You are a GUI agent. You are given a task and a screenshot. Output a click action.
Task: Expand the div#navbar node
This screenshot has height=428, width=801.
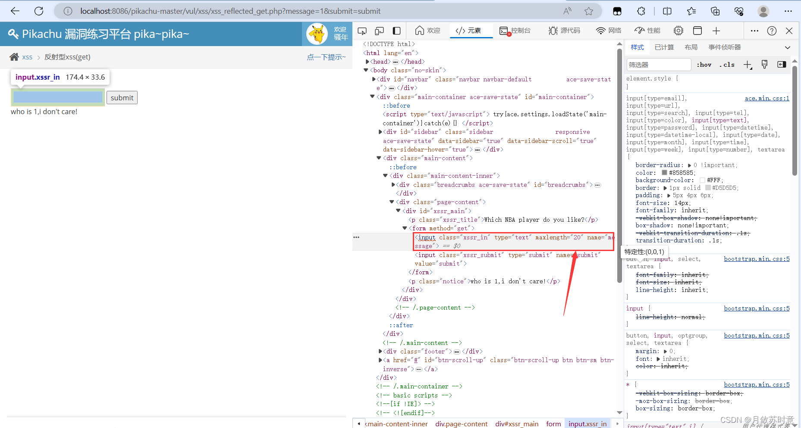point(374,79)
